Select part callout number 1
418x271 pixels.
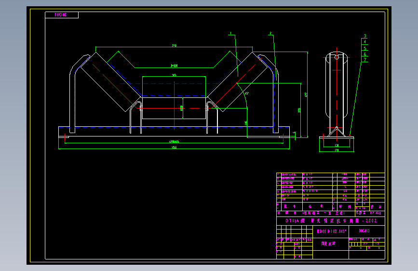point(231,33)
